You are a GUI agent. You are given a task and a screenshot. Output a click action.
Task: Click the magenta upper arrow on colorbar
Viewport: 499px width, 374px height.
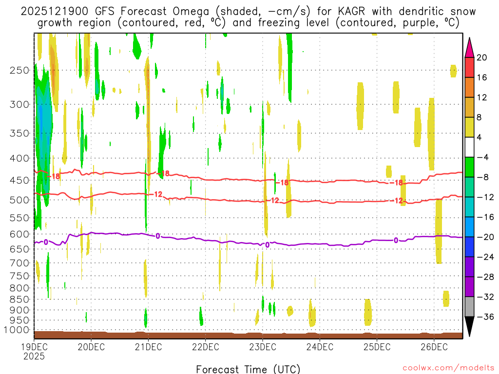(469, 47)
